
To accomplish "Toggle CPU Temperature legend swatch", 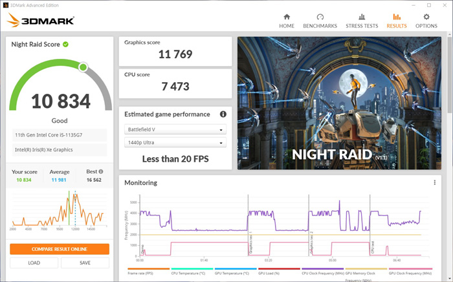I will [x=192, y=268].
